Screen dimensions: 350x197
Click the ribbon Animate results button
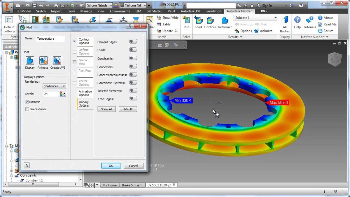(x=263, y=31)
